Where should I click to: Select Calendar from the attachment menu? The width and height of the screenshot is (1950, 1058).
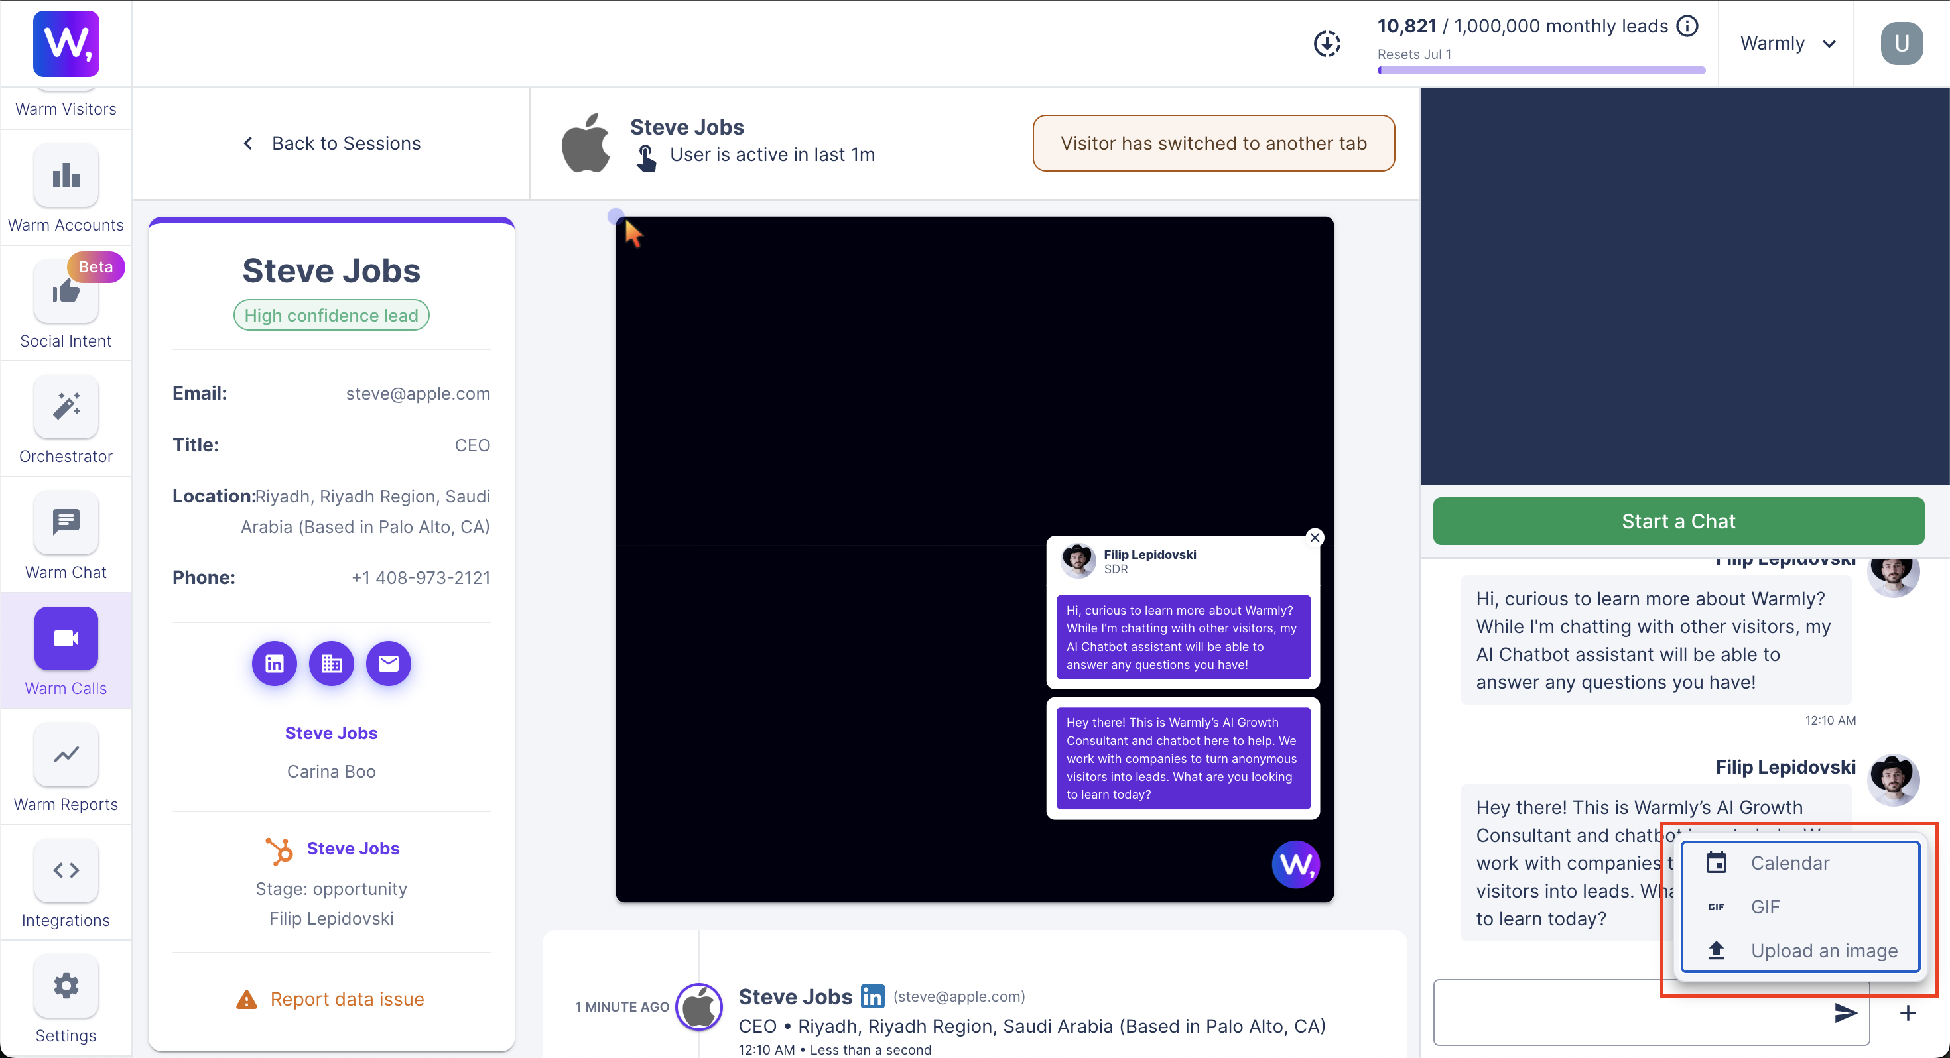click(1790, 862)
